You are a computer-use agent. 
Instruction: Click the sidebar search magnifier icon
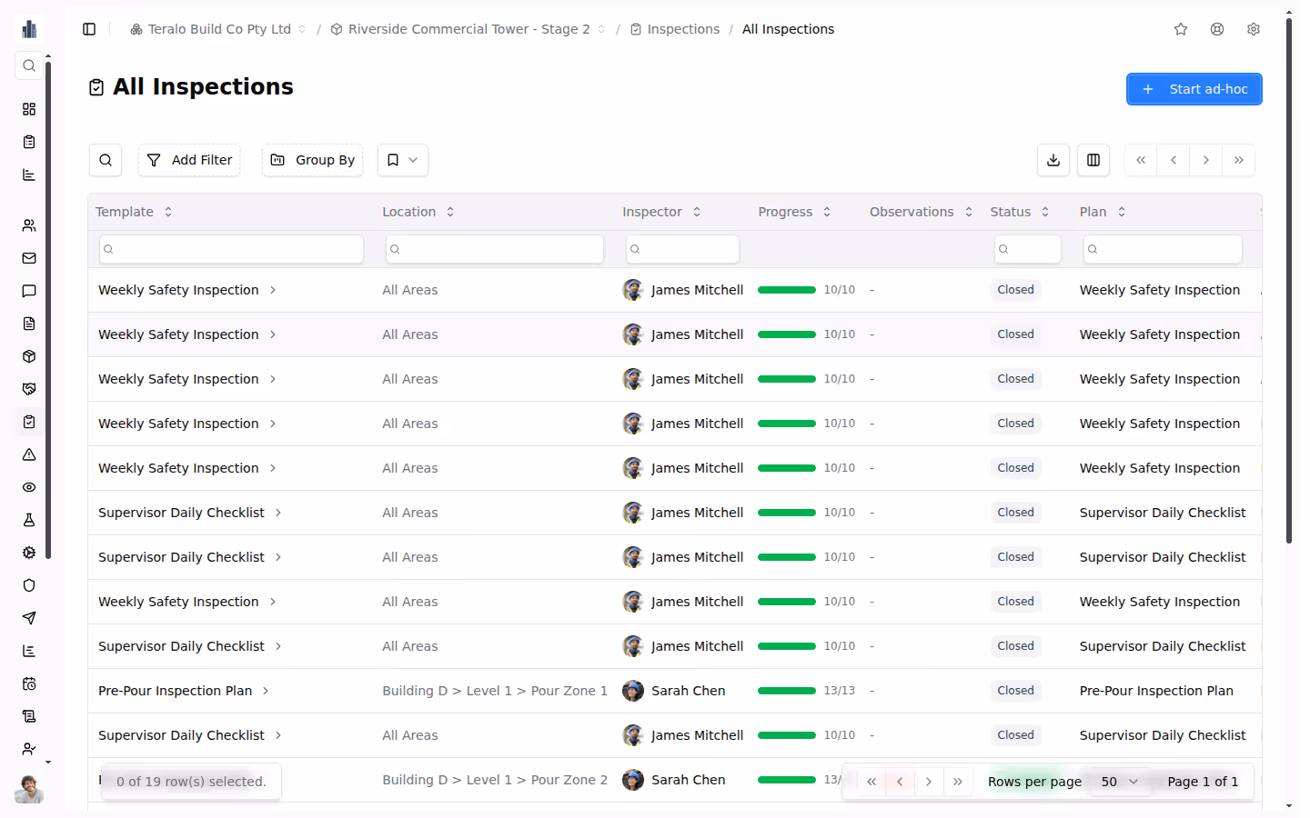(x=29, y=65)
